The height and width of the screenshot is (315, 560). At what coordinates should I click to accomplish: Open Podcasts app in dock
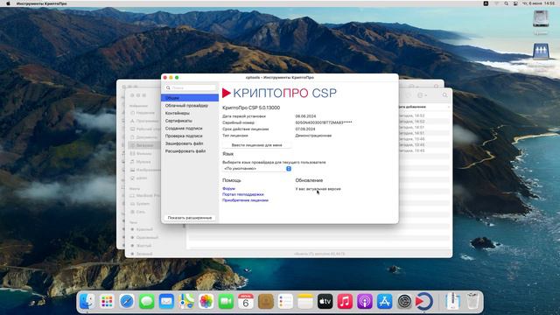pyautogui.click(x=365, y=302)
